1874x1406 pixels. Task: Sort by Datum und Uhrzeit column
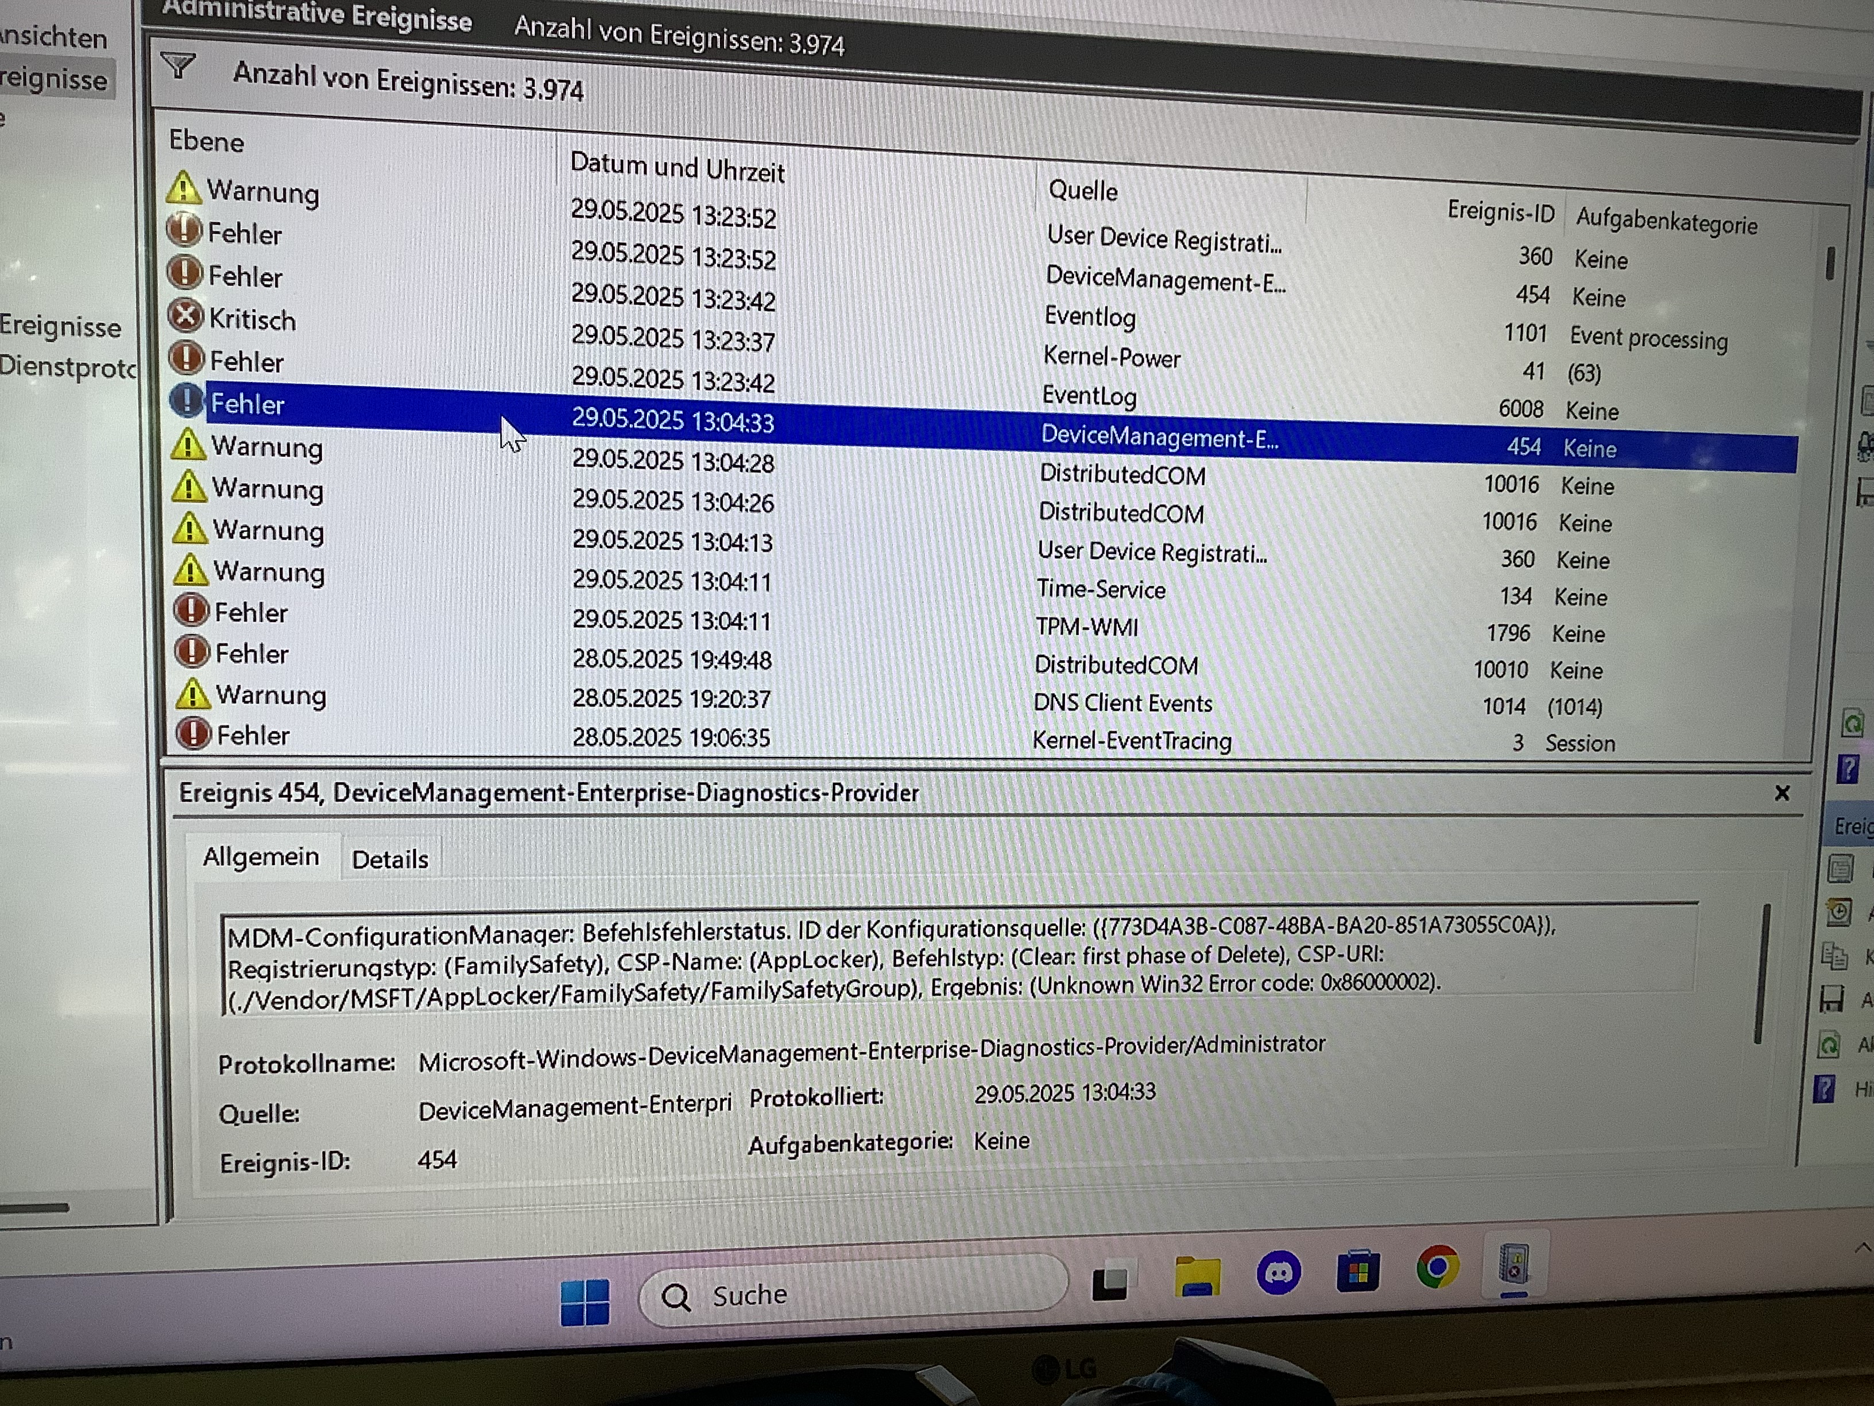tap(677, 168)
